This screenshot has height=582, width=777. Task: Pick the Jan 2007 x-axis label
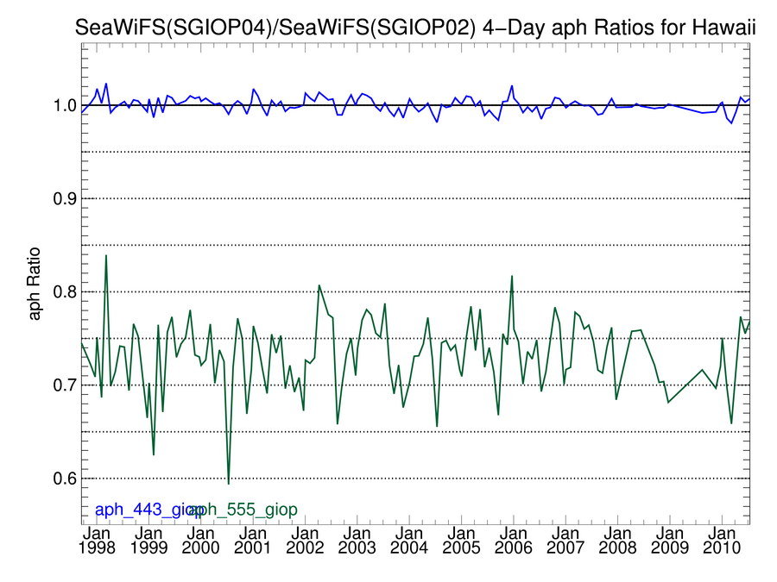click(565, 541)
